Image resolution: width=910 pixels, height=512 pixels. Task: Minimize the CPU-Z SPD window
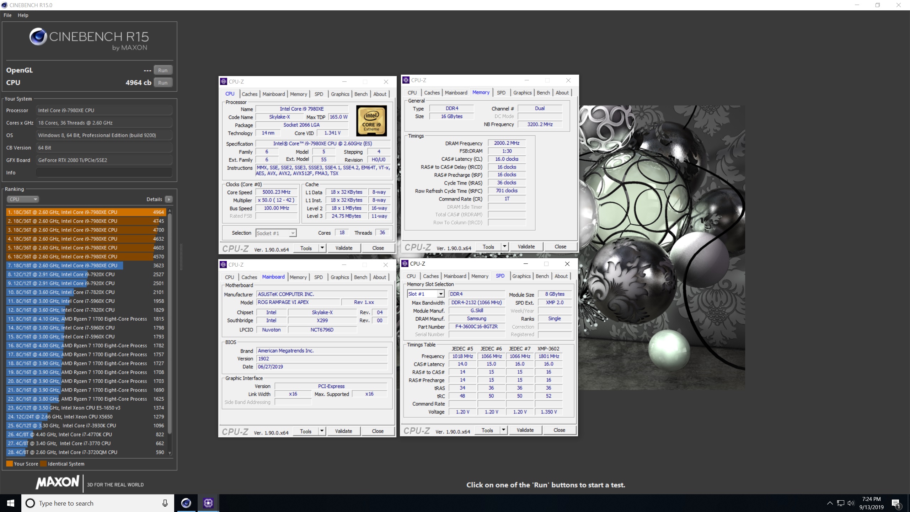tap(525, 264)
